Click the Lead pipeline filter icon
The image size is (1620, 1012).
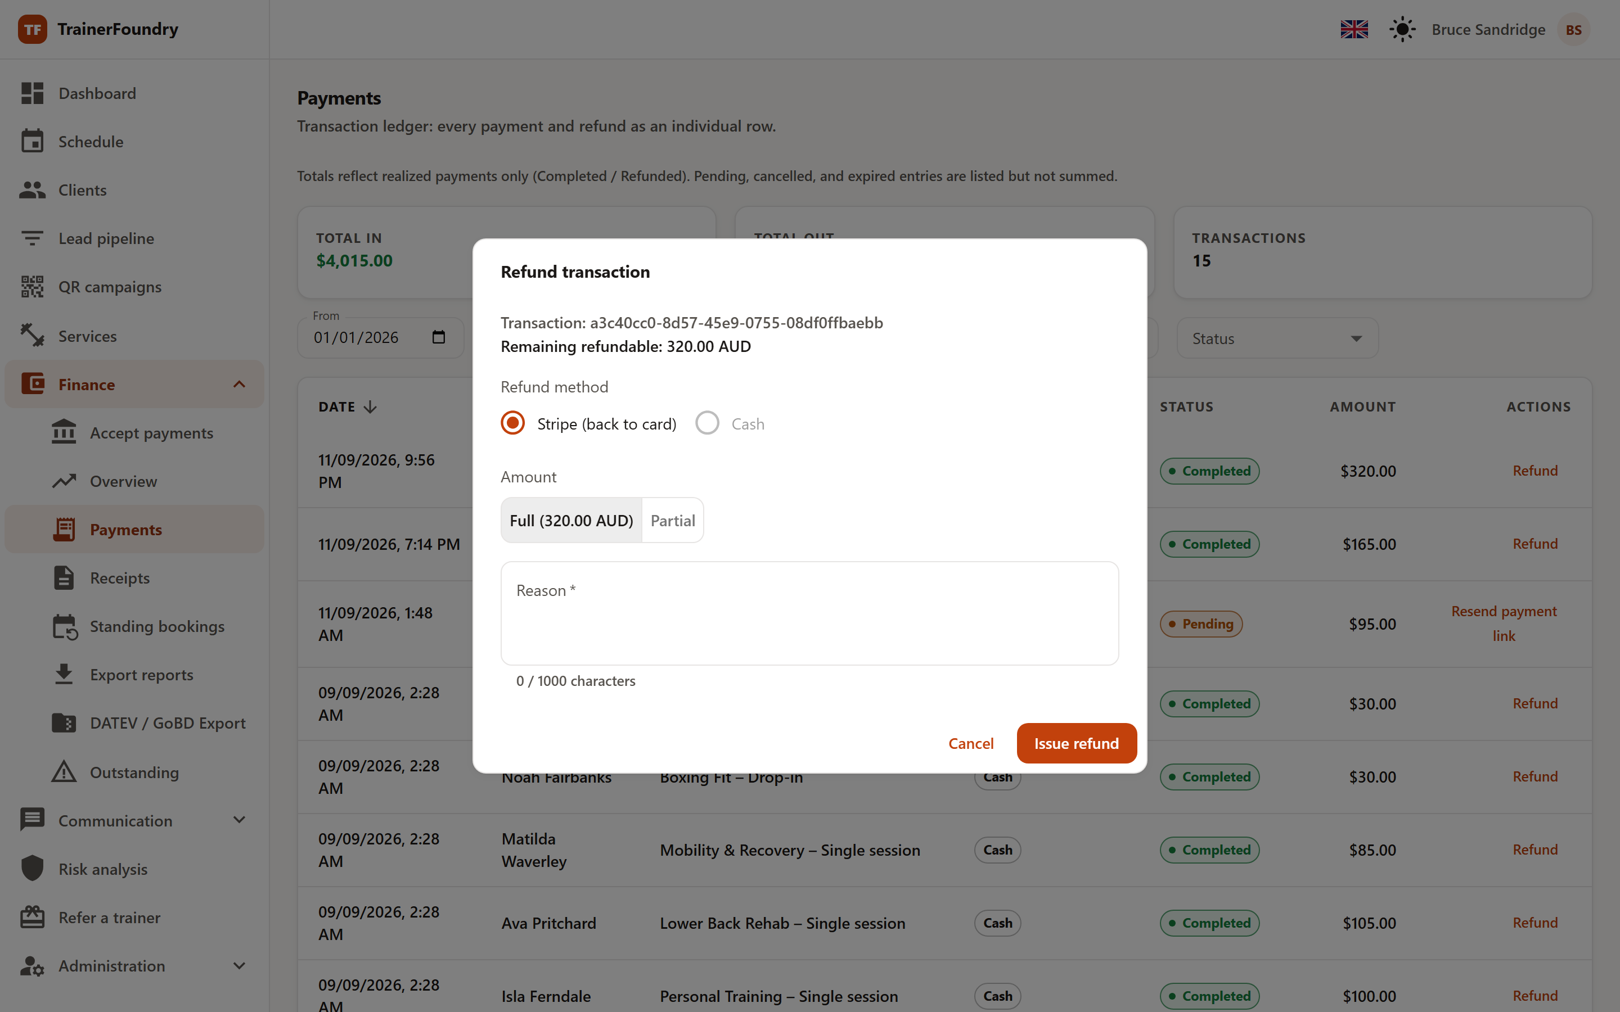tap(32, 238)
